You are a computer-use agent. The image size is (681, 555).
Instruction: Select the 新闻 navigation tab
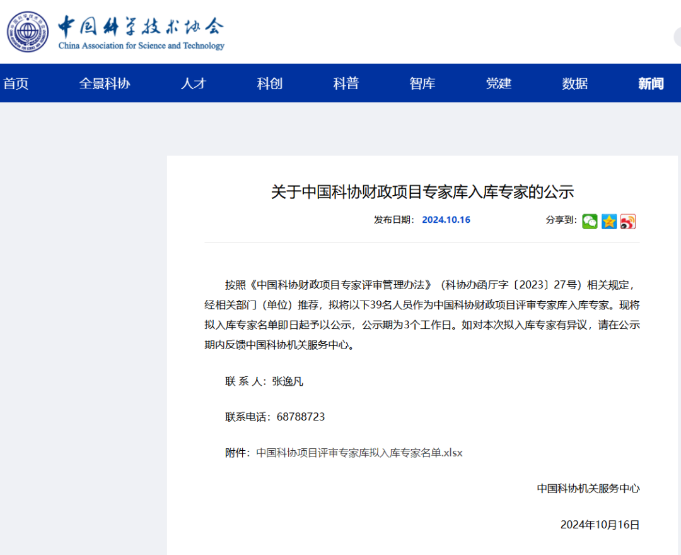651,83
